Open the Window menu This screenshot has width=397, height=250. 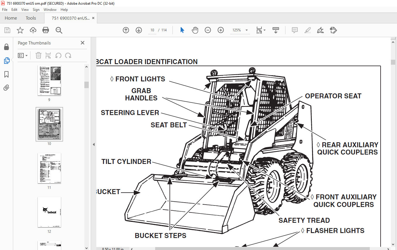50,10
